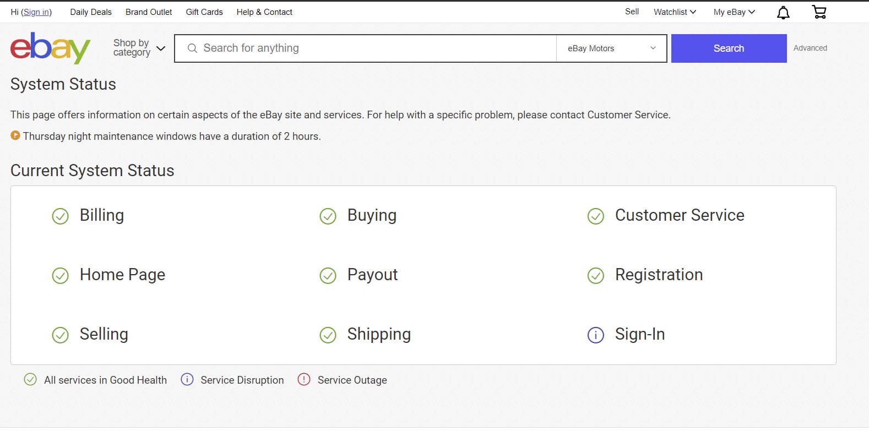This screenshot has width=869, height=431.
Task: Click the Sign-In disruption info icon
Action: (x=596, y=335)
